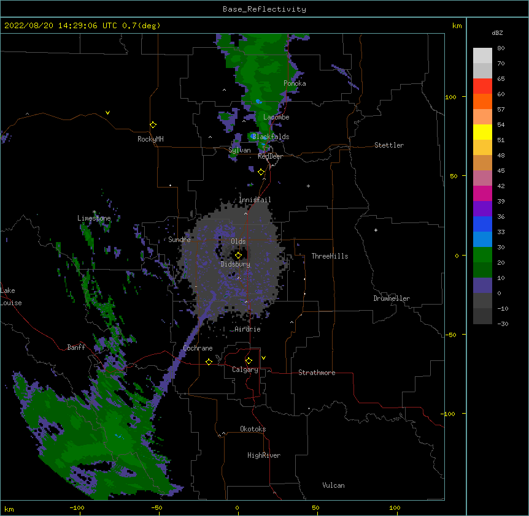Click the km unit label at bottom left
Screen dimensions: 529x516
click(x=9, y=509)
